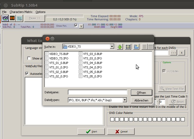The image size is (194, 139).
Task: Maximize the file open dialog
Action: click(52, 39)
